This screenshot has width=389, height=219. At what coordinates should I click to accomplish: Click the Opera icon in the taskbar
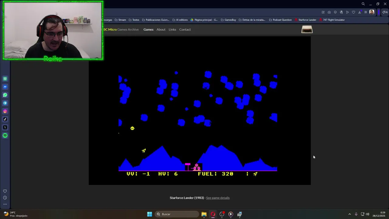point(213,214)
